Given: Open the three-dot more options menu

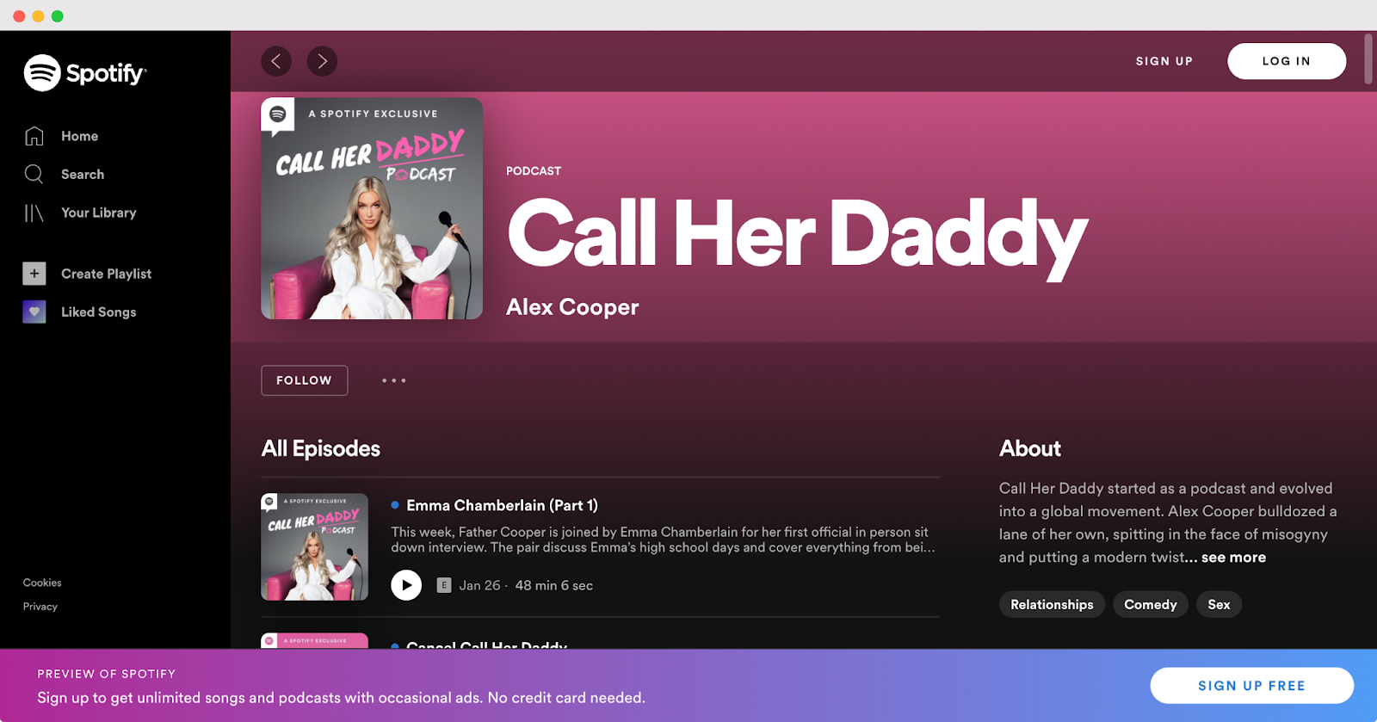Looking at the screenshot, I should (x=394, y=380).
